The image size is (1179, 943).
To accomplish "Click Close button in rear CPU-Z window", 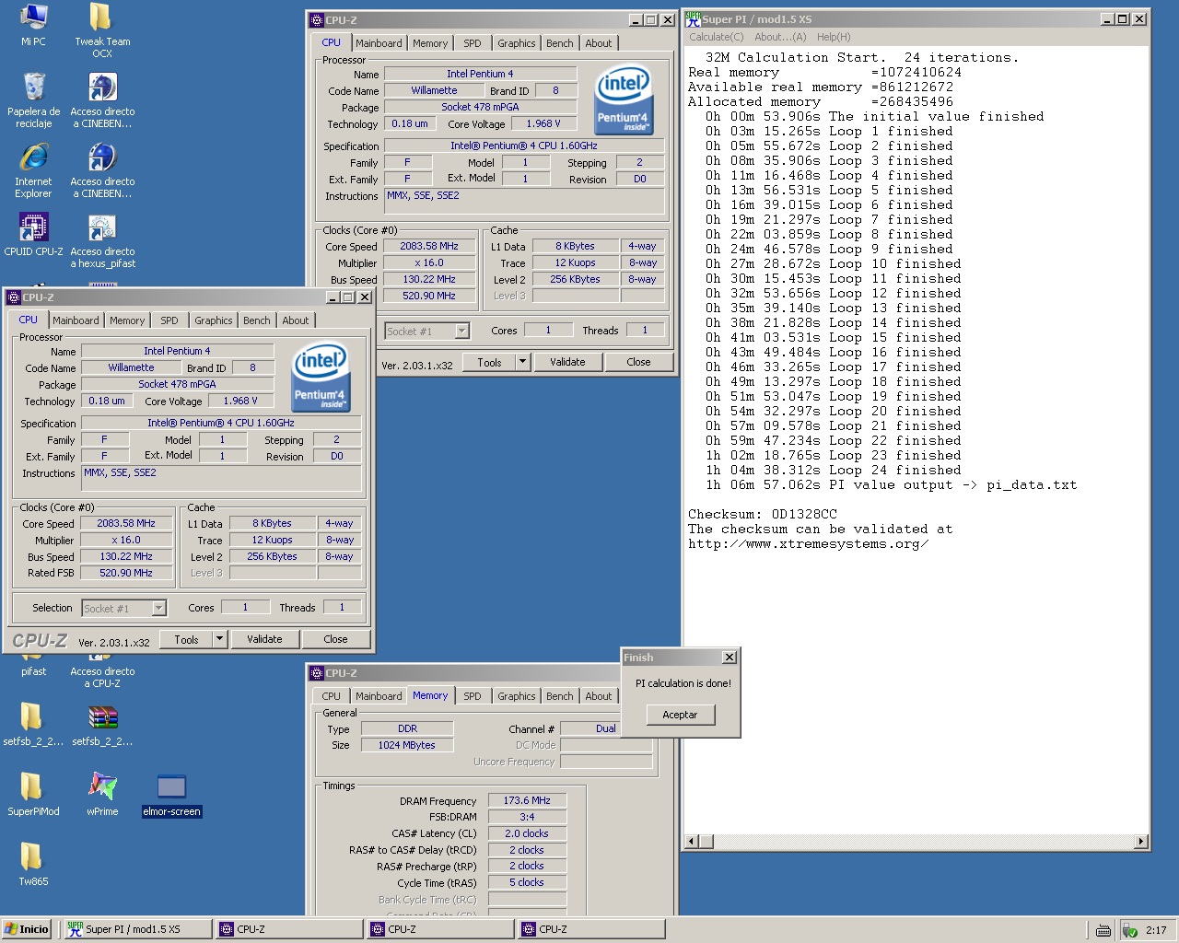I will coord(638,362).
